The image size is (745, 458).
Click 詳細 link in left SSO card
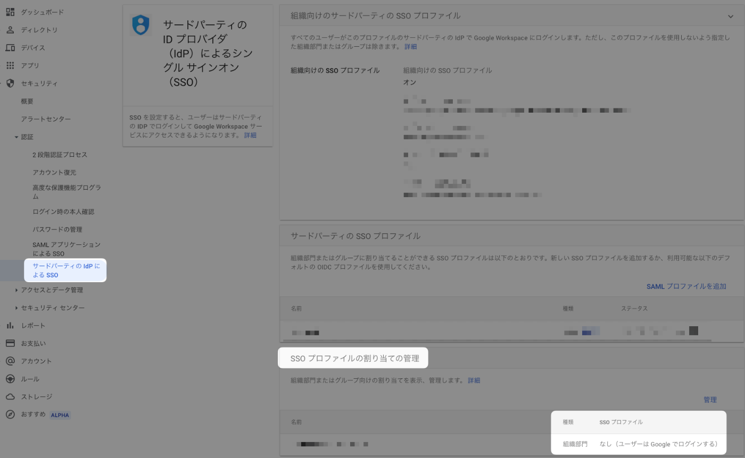coord(250,135)
